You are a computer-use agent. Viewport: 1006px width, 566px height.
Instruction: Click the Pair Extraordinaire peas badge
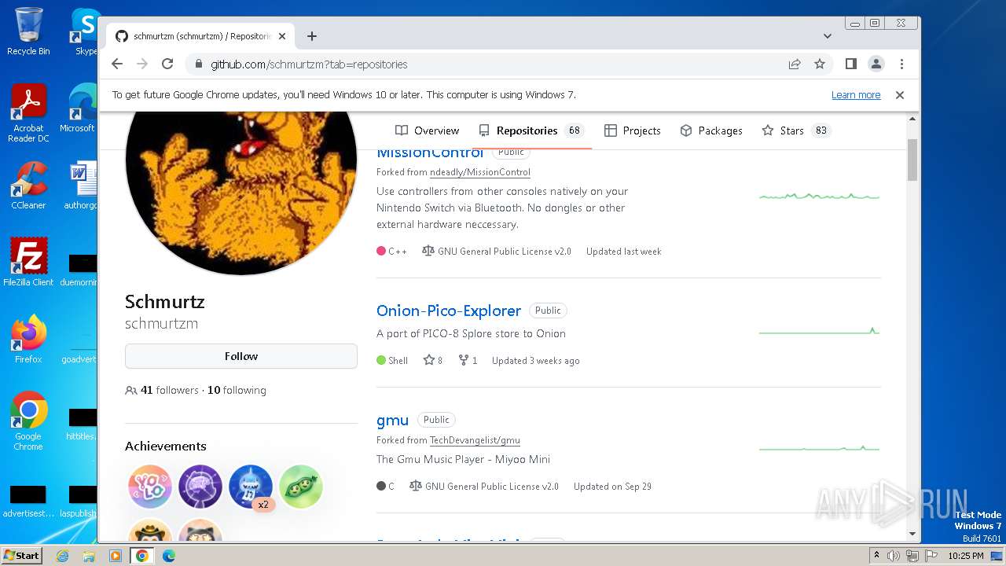[301, 487]
